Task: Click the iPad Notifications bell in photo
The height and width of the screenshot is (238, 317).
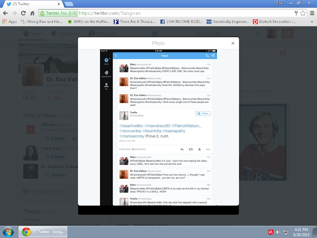Action: pos(106,74)
